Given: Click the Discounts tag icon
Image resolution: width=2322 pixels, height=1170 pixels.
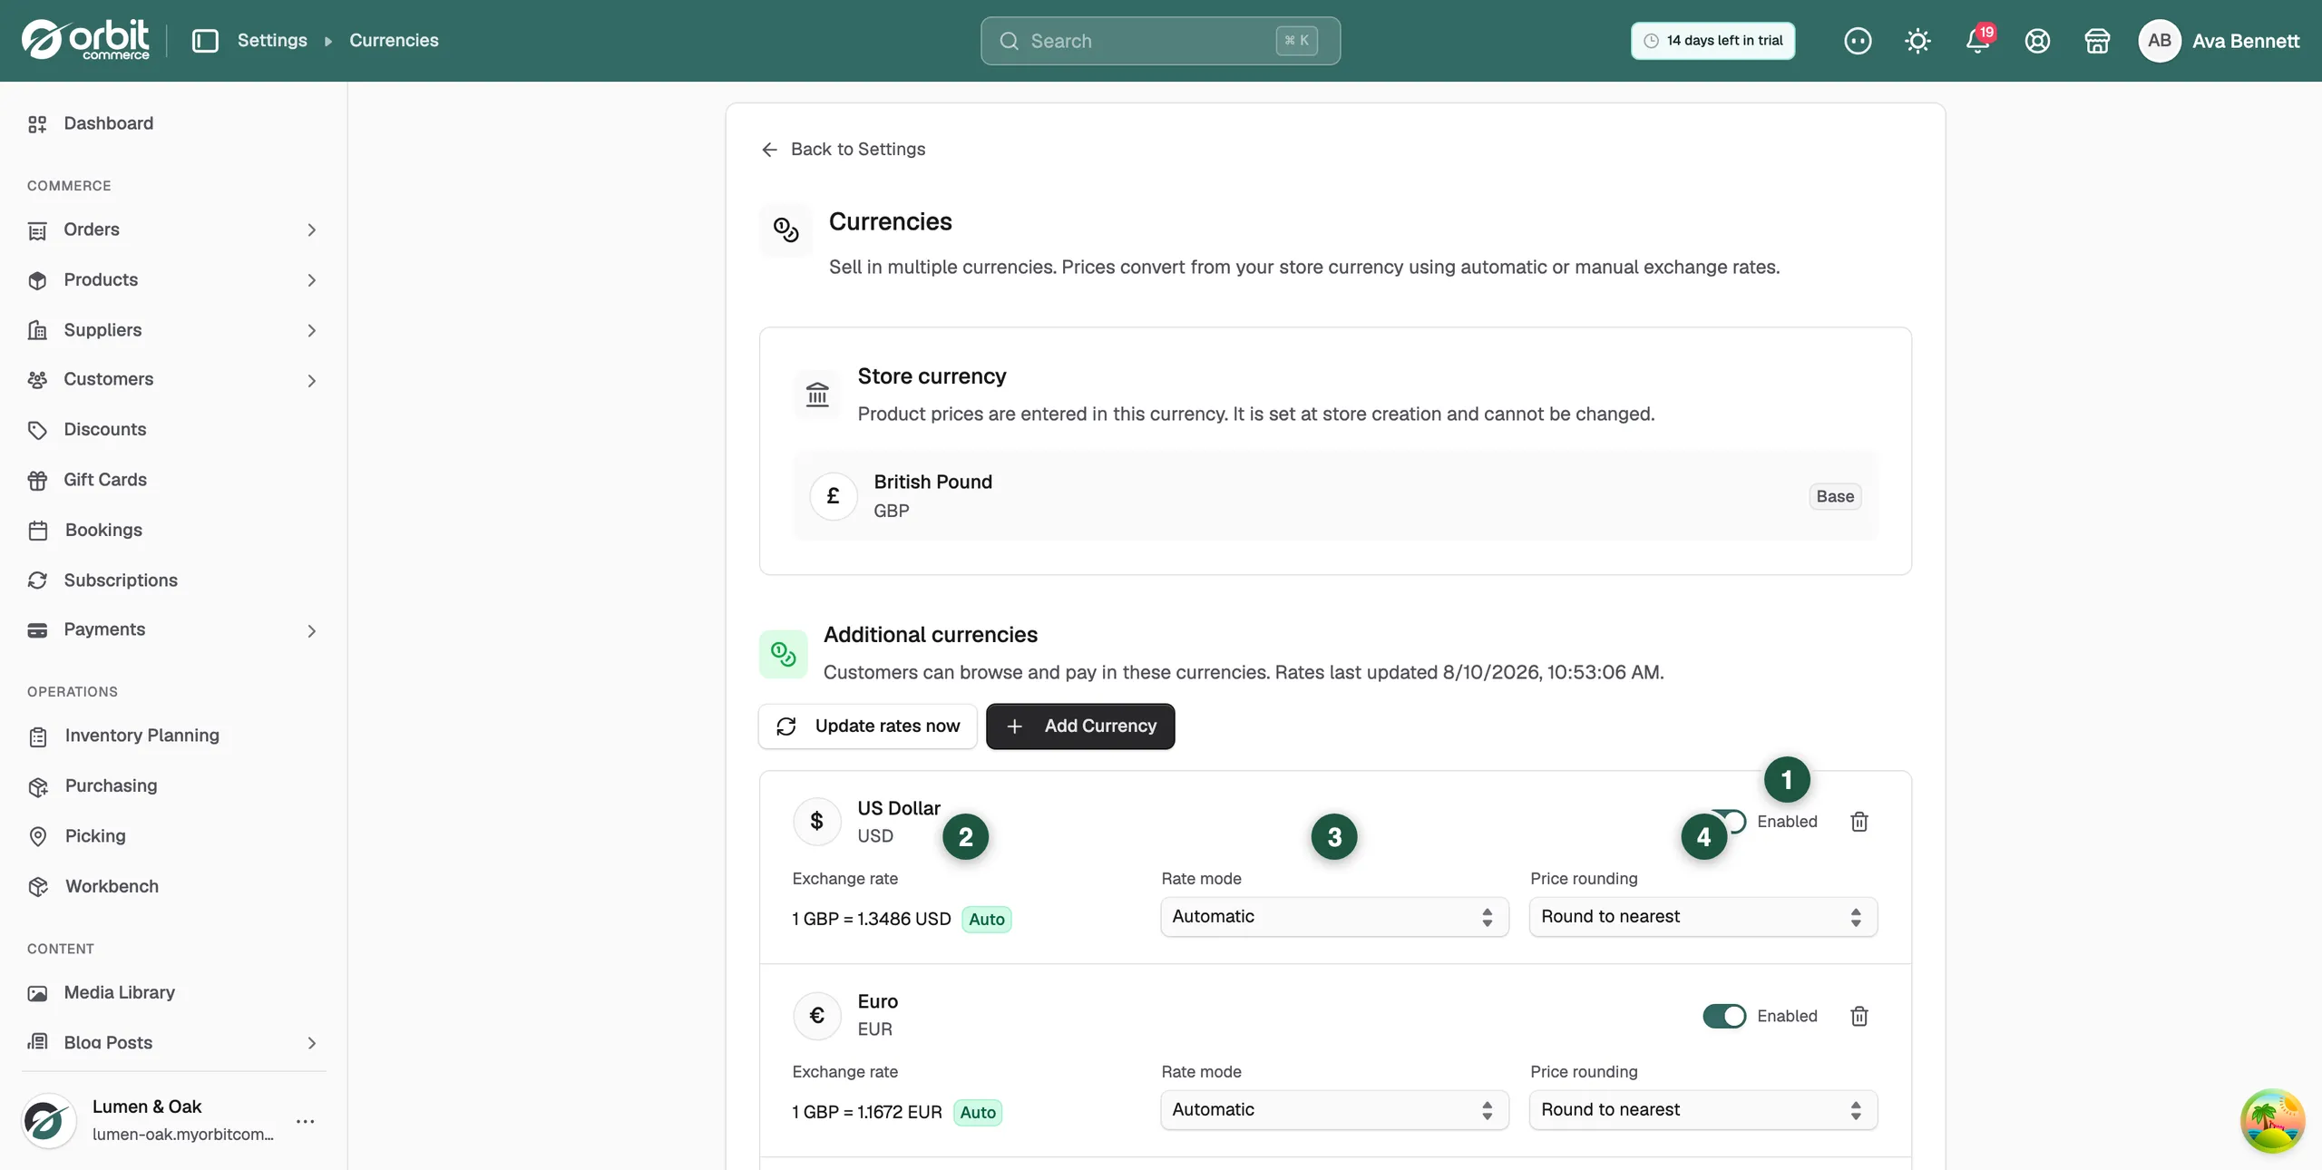Looking at the screenshot, I should pyautogui.click(x=37, y=430).
